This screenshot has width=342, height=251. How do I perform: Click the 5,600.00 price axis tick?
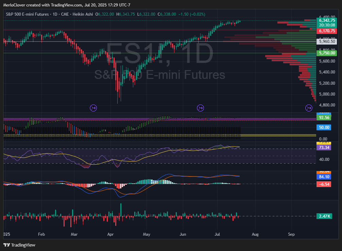point(327,61)
